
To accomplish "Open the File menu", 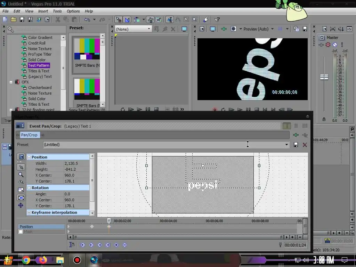I will 6,11.
